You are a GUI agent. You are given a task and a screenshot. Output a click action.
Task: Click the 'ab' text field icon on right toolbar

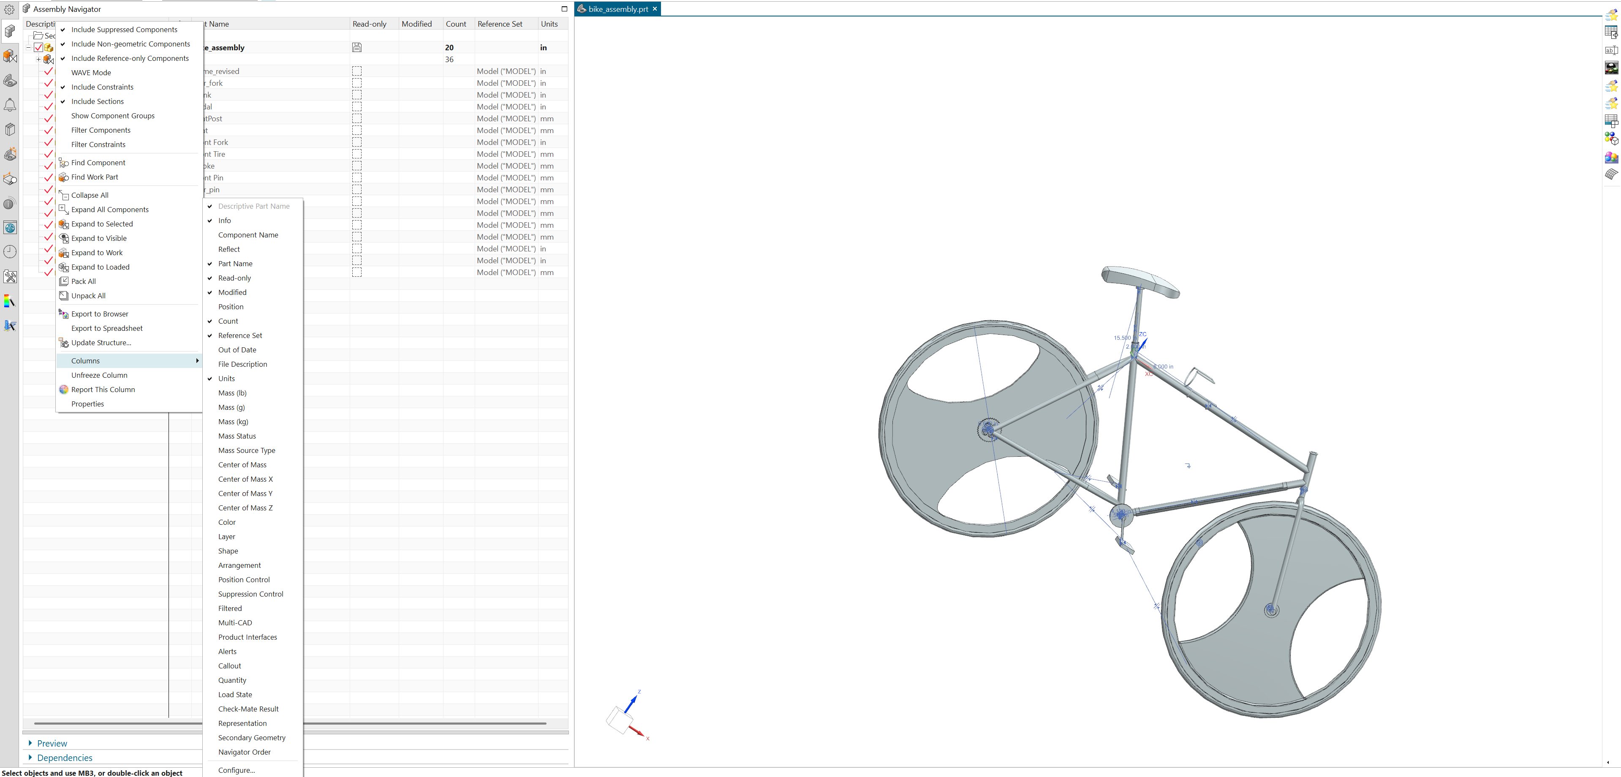point(1611,50)
